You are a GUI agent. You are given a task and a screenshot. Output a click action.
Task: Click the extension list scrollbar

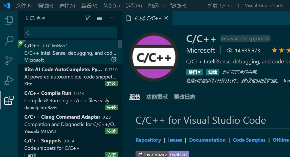tap(120, 44)
